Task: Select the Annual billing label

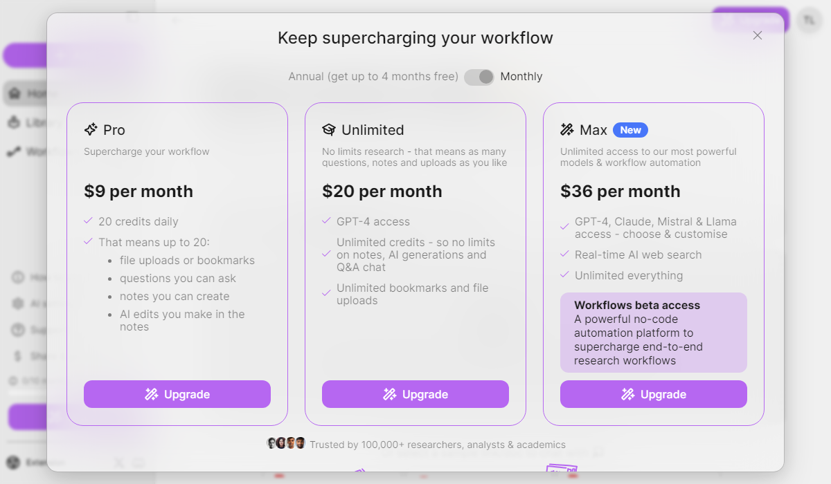Action: tap(373, 77)
